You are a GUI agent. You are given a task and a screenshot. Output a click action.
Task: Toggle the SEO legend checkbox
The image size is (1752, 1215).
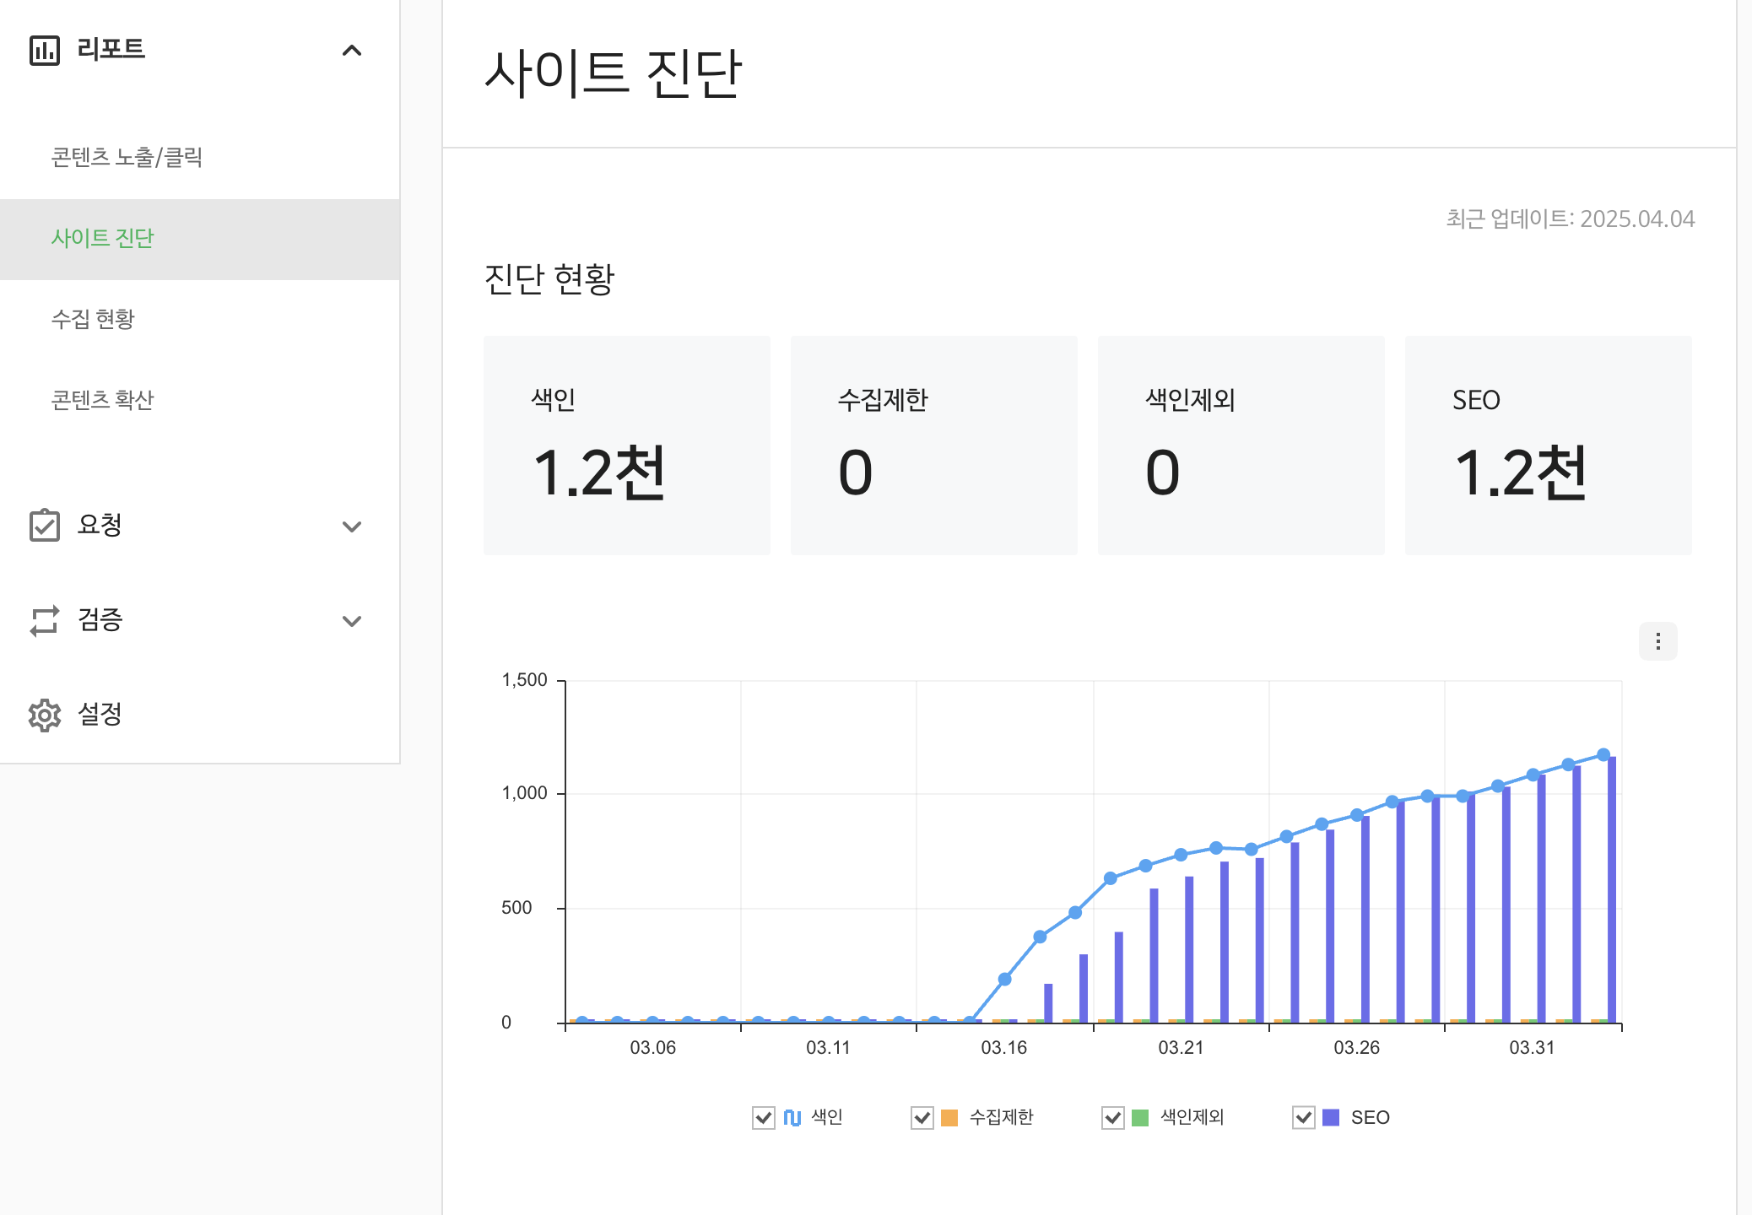[1303, 1117]
